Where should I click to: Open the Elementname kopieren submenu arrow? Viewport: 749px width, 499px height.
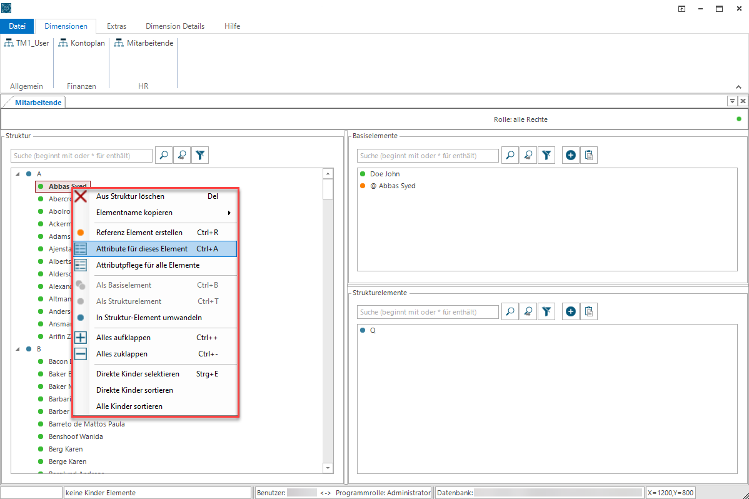[x=229, y=213]
